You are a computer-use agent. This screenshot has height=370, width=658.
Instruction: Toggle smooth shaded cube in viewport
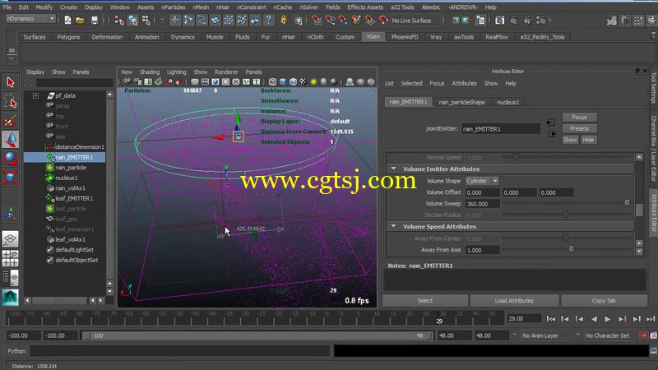[282, 81]
